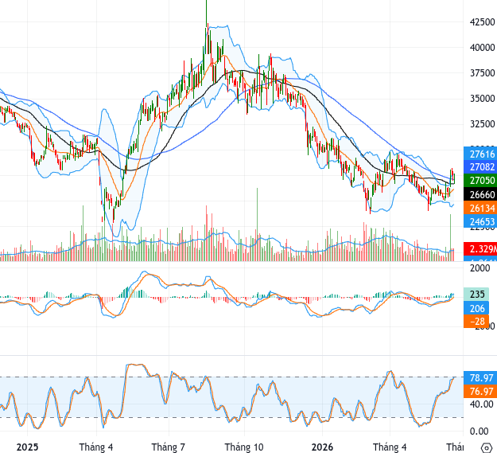Select the blue 24653 lower band label
The height and width of the screenshot is (453, 497).
point(480,221)
